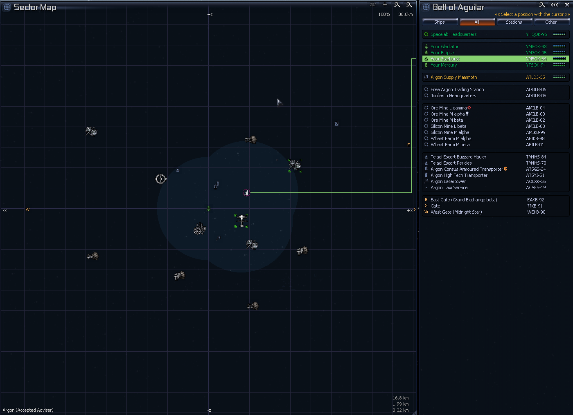
Task: Select East Gate (Grand Exchange beta)
Action: pos(463,200)
